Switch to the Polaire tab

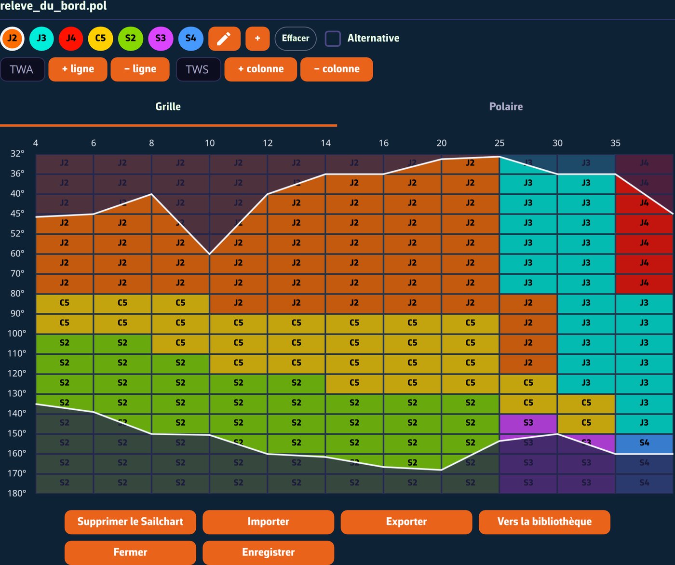pos(506,107)
